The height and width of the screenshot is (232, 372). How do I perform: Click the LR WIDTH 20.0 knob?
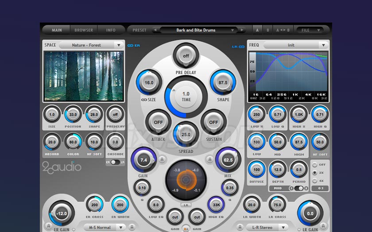tap(252, 205)
